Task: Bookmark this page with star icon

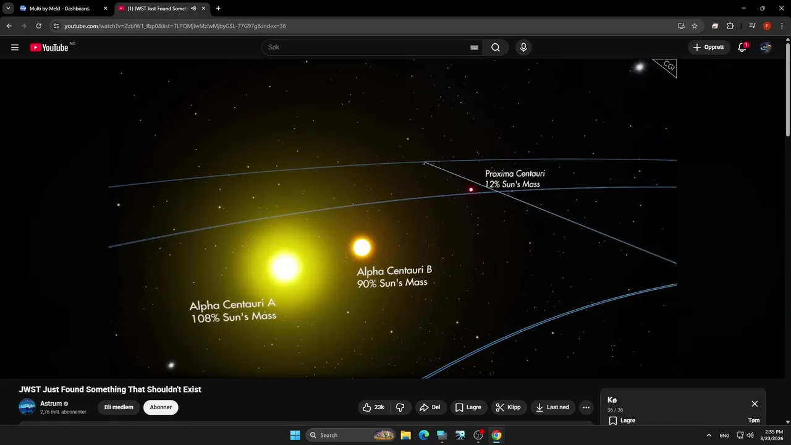Action: pos(695,26)
